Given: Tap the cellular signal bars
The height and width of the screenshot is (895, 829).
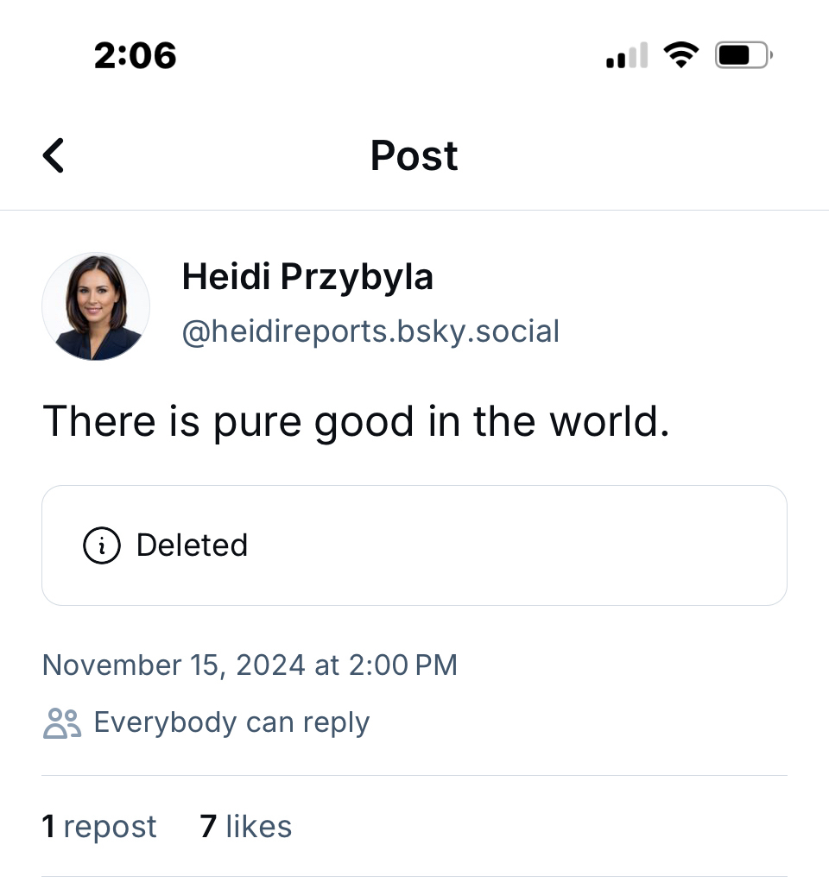Looking at the screenshot, I should pos(627,57).
